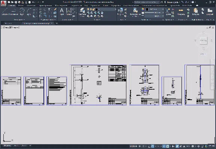Viewport: 216px width, 149px height.
Task: Open the AutoCAD application menu logo button
Action: (x=3, y=3)
